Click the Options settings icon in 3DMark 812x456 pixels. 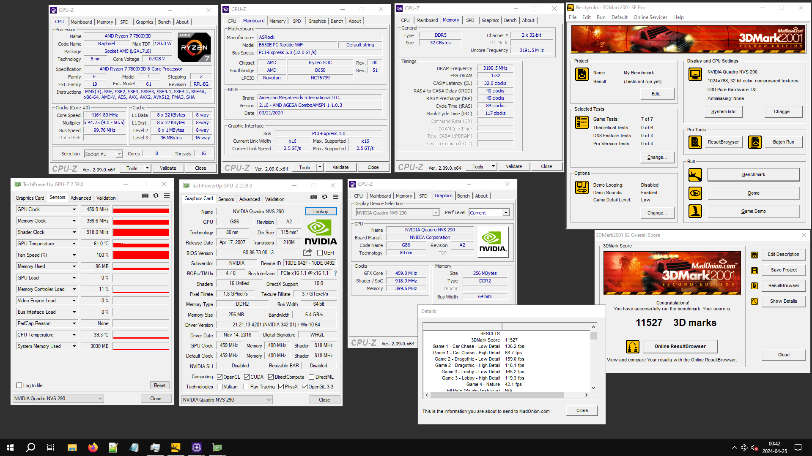point(582,187)
